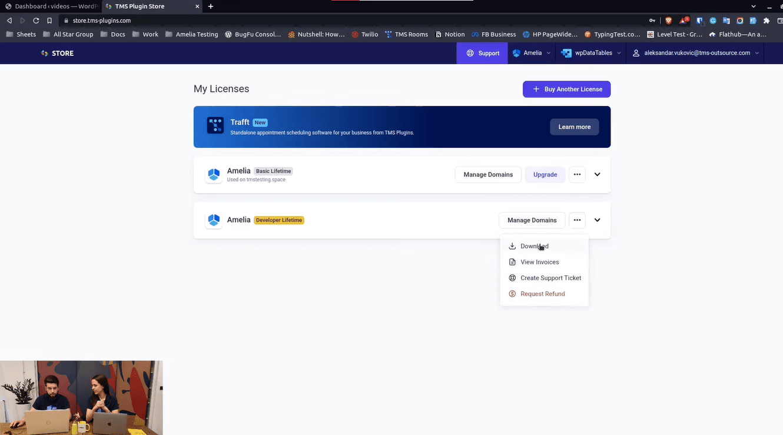Screen dimensions: 783x435
Task: Click the saved passwords key icon
Action: point(652,21)
